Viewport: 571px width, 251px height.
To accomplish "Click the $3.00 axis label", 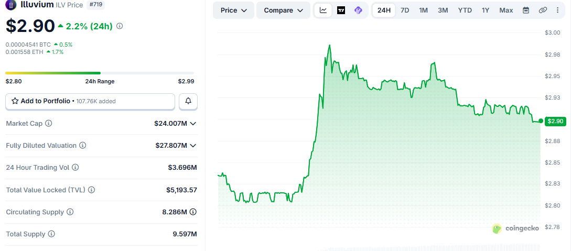I will click(x=553, y=32).
